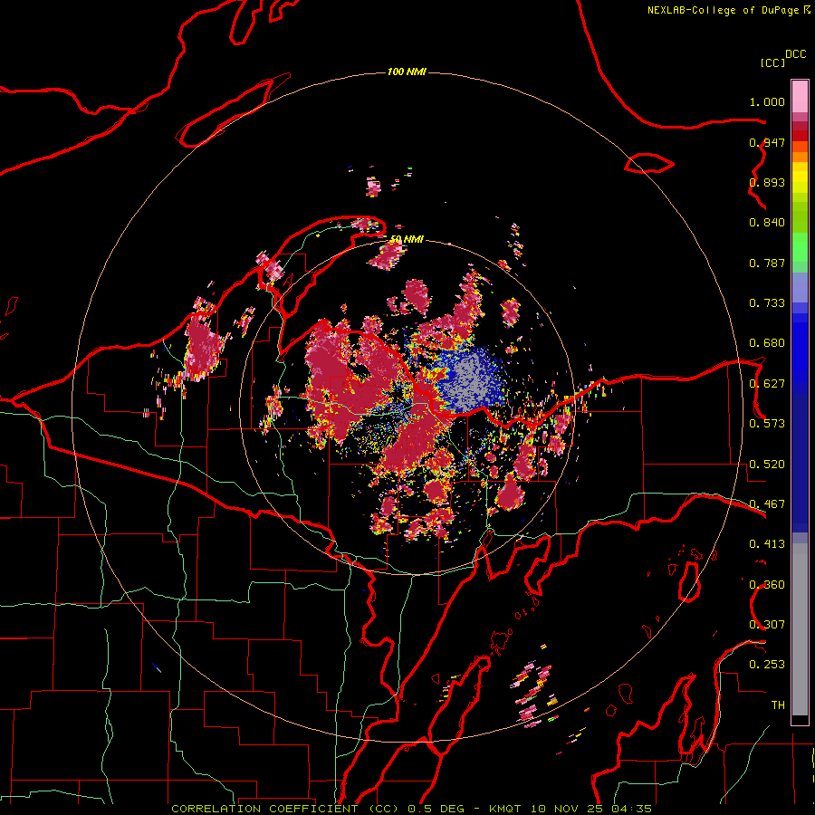Pick the light pink top color-scale segment
Image resolution: width=815 pixels, height=815 pixels.
tap(800, 96)
